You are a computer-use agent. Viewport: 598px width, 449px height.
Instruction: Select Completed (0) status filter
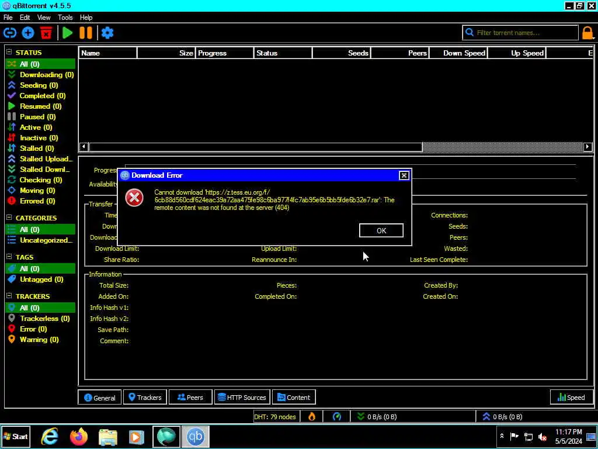click(40, 96)
